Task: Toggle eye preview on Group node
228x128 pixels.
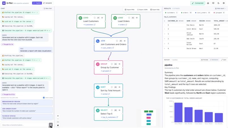Action: tap(119, 64)
